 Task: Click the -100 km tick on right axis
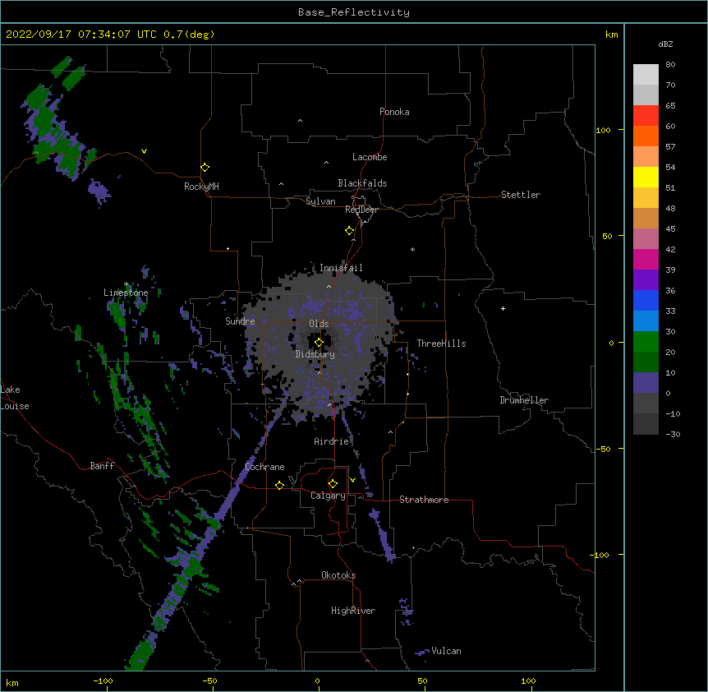(x=600, y=555)
